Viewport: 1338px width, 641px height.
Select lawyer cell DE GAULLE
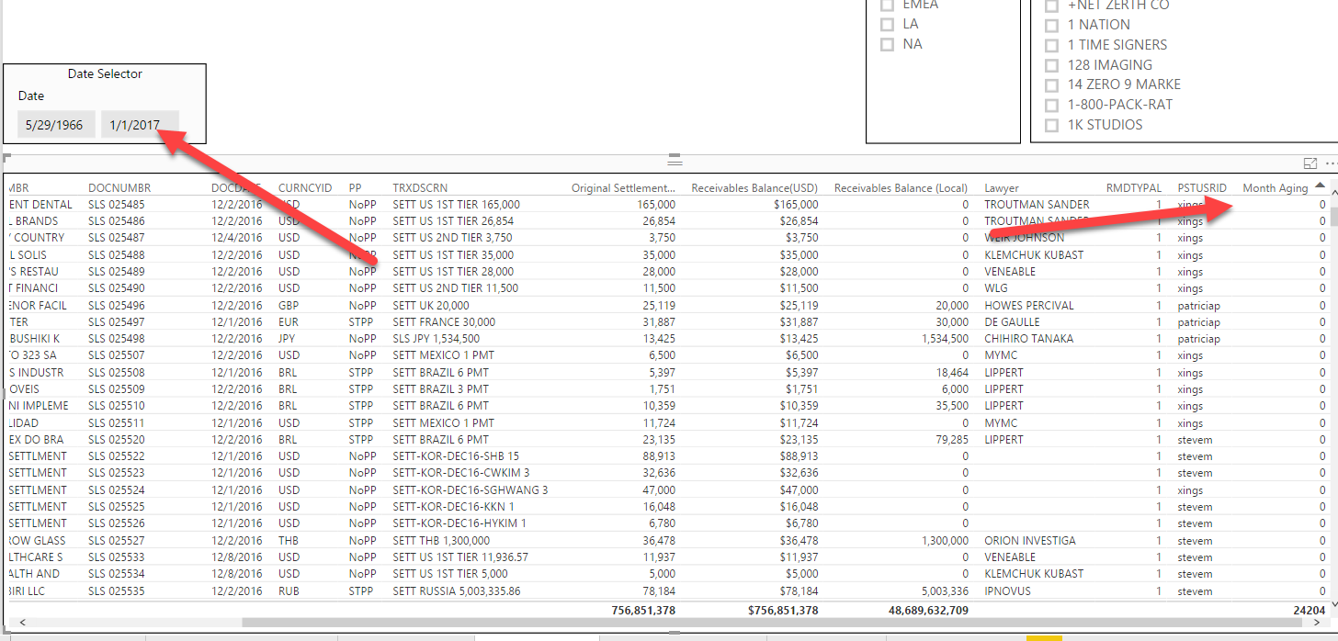point(1013,322)
